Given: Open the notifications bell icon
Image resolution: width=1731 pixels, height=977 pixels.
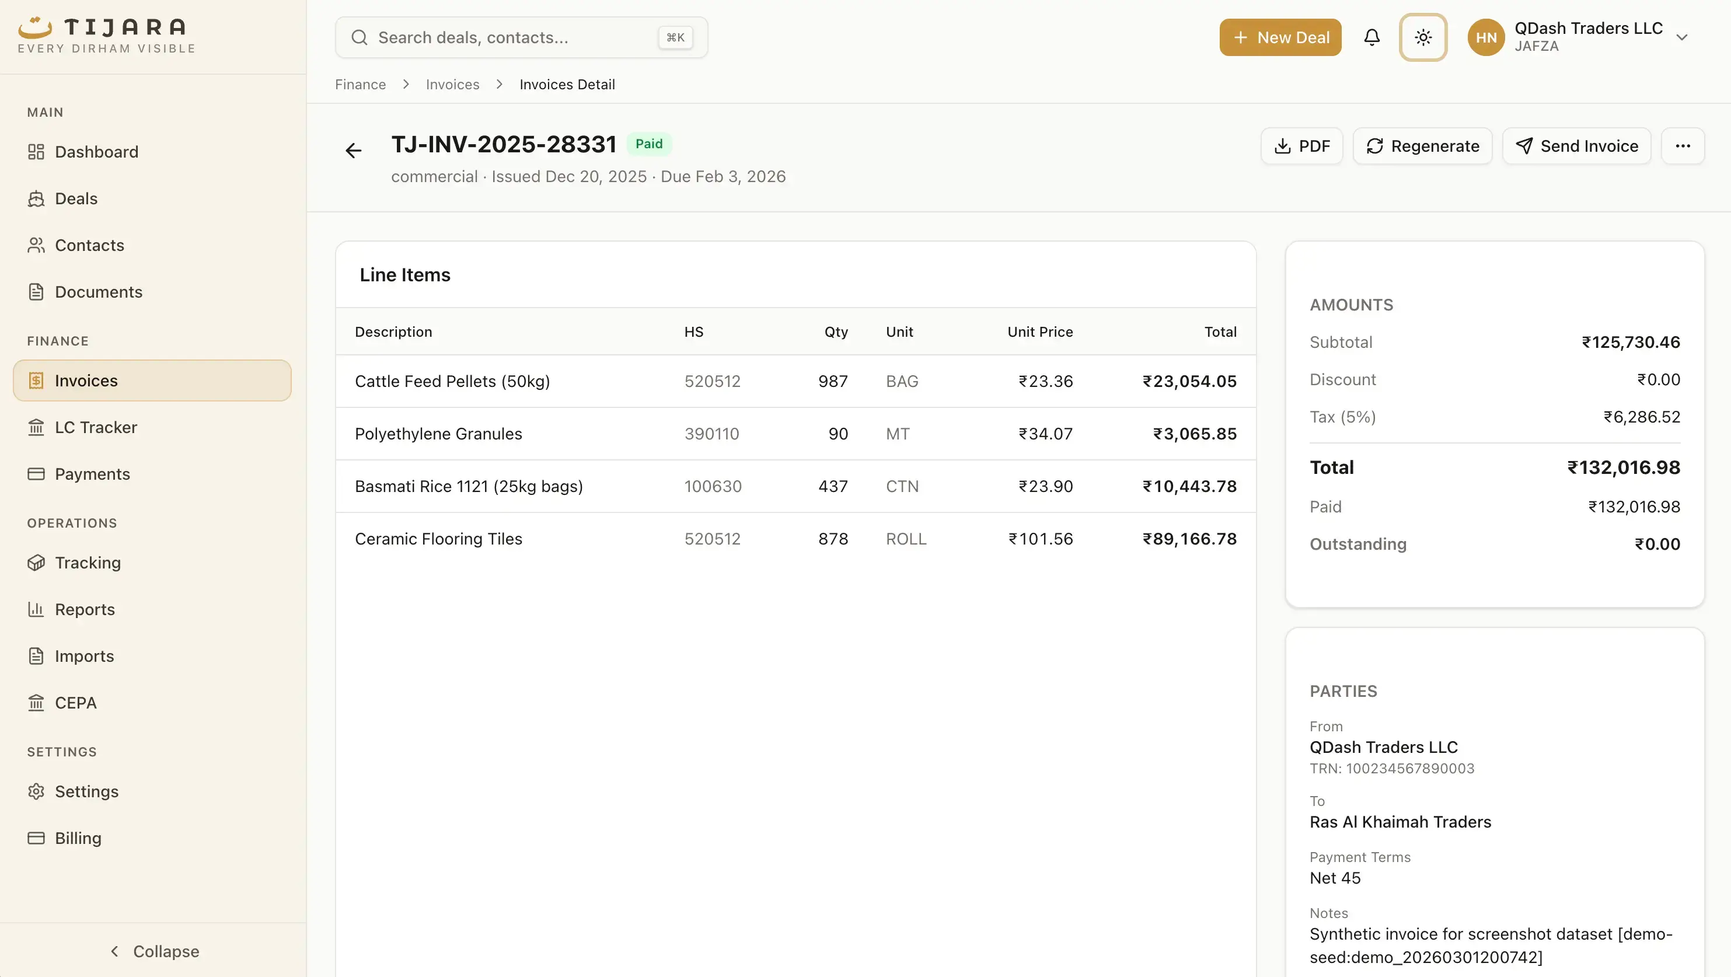Looking at the screenshot, I should [1371, 37].
